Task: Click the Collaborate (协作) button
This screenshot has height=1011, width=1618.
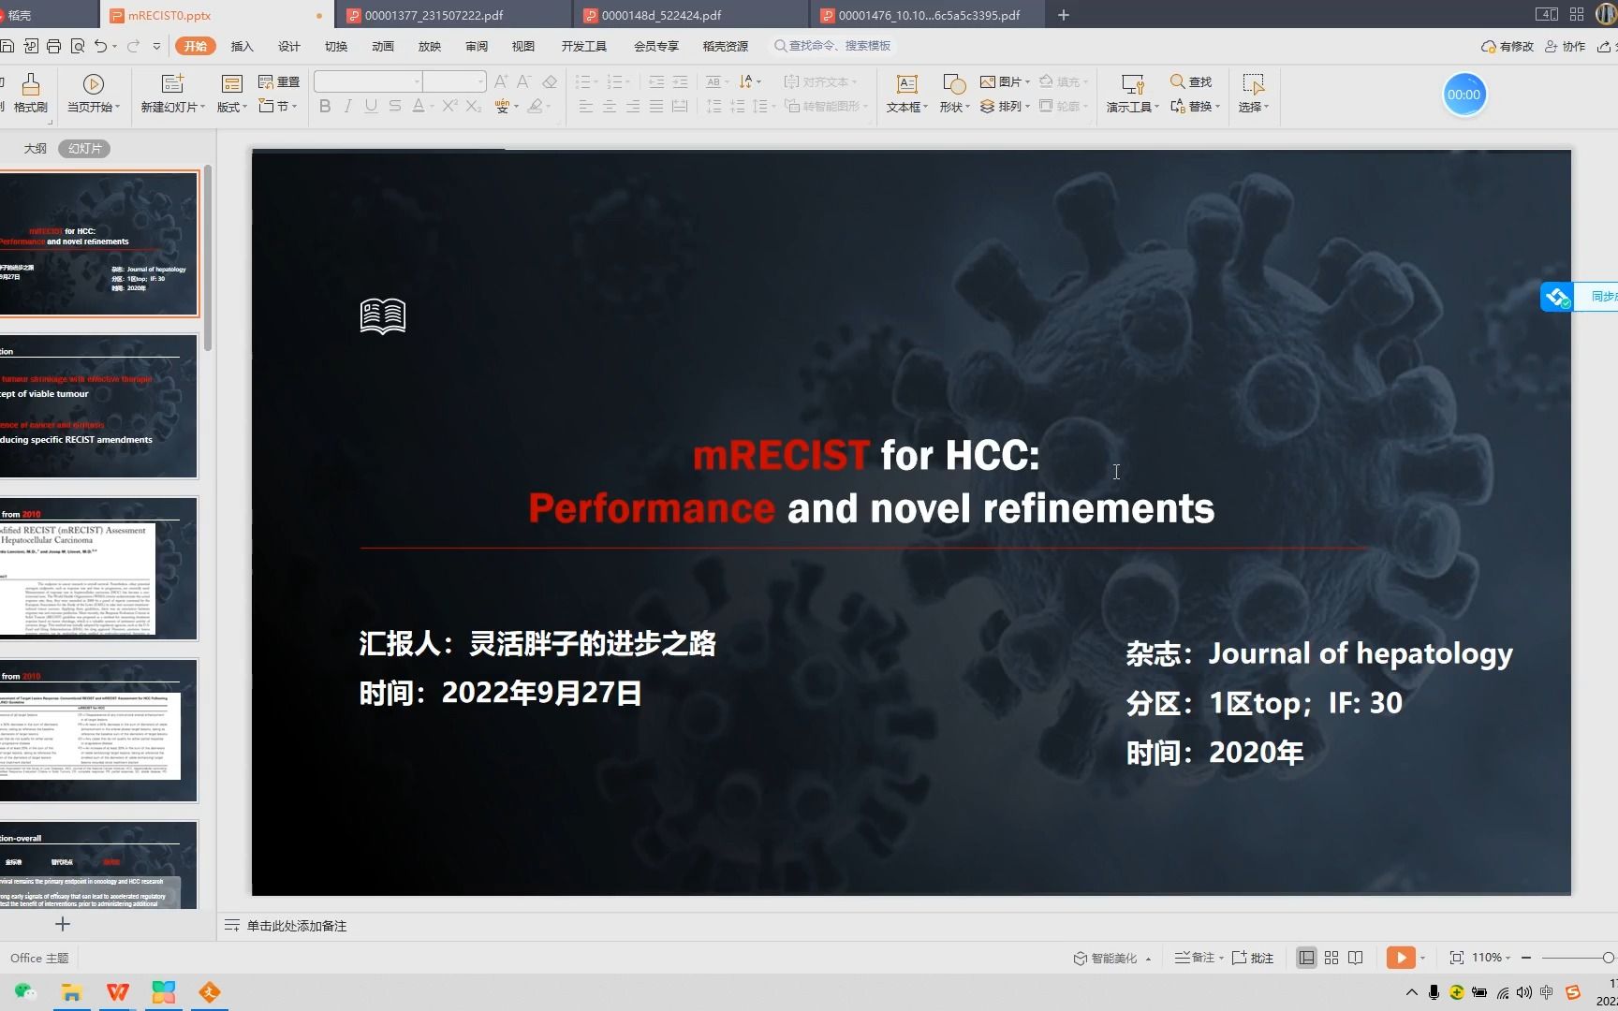Action: 1566,46
